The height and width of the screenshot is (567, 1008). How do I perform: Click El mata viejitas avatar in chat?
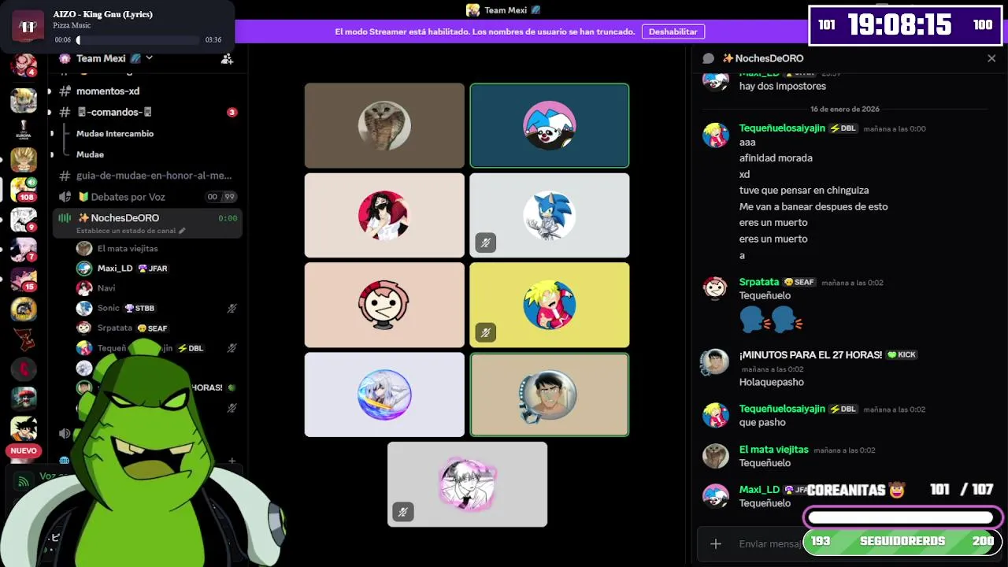[715, 456]
